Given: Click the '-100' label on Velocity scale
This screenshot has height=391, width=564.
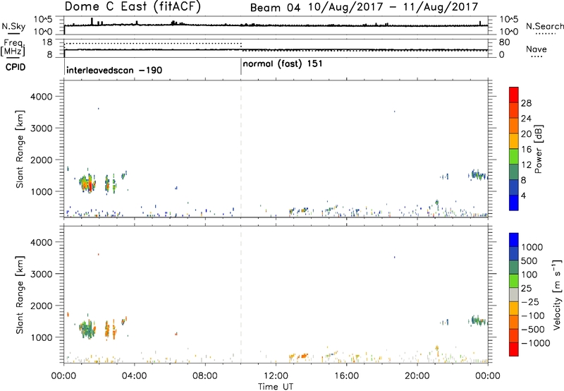Looking at the screenshot, I should pos(533,315).
